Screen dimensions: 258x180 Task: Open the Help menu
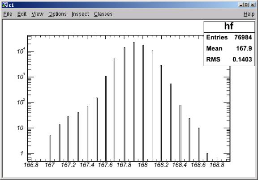click(249, 14)
